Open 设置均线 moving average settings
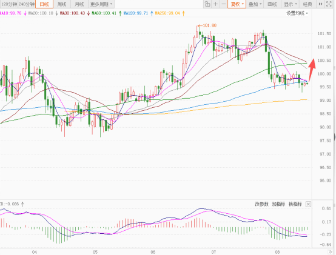Image resolution: width=336 pixels, height=255 pixels. pyautogui.click(x=297, y=13)
